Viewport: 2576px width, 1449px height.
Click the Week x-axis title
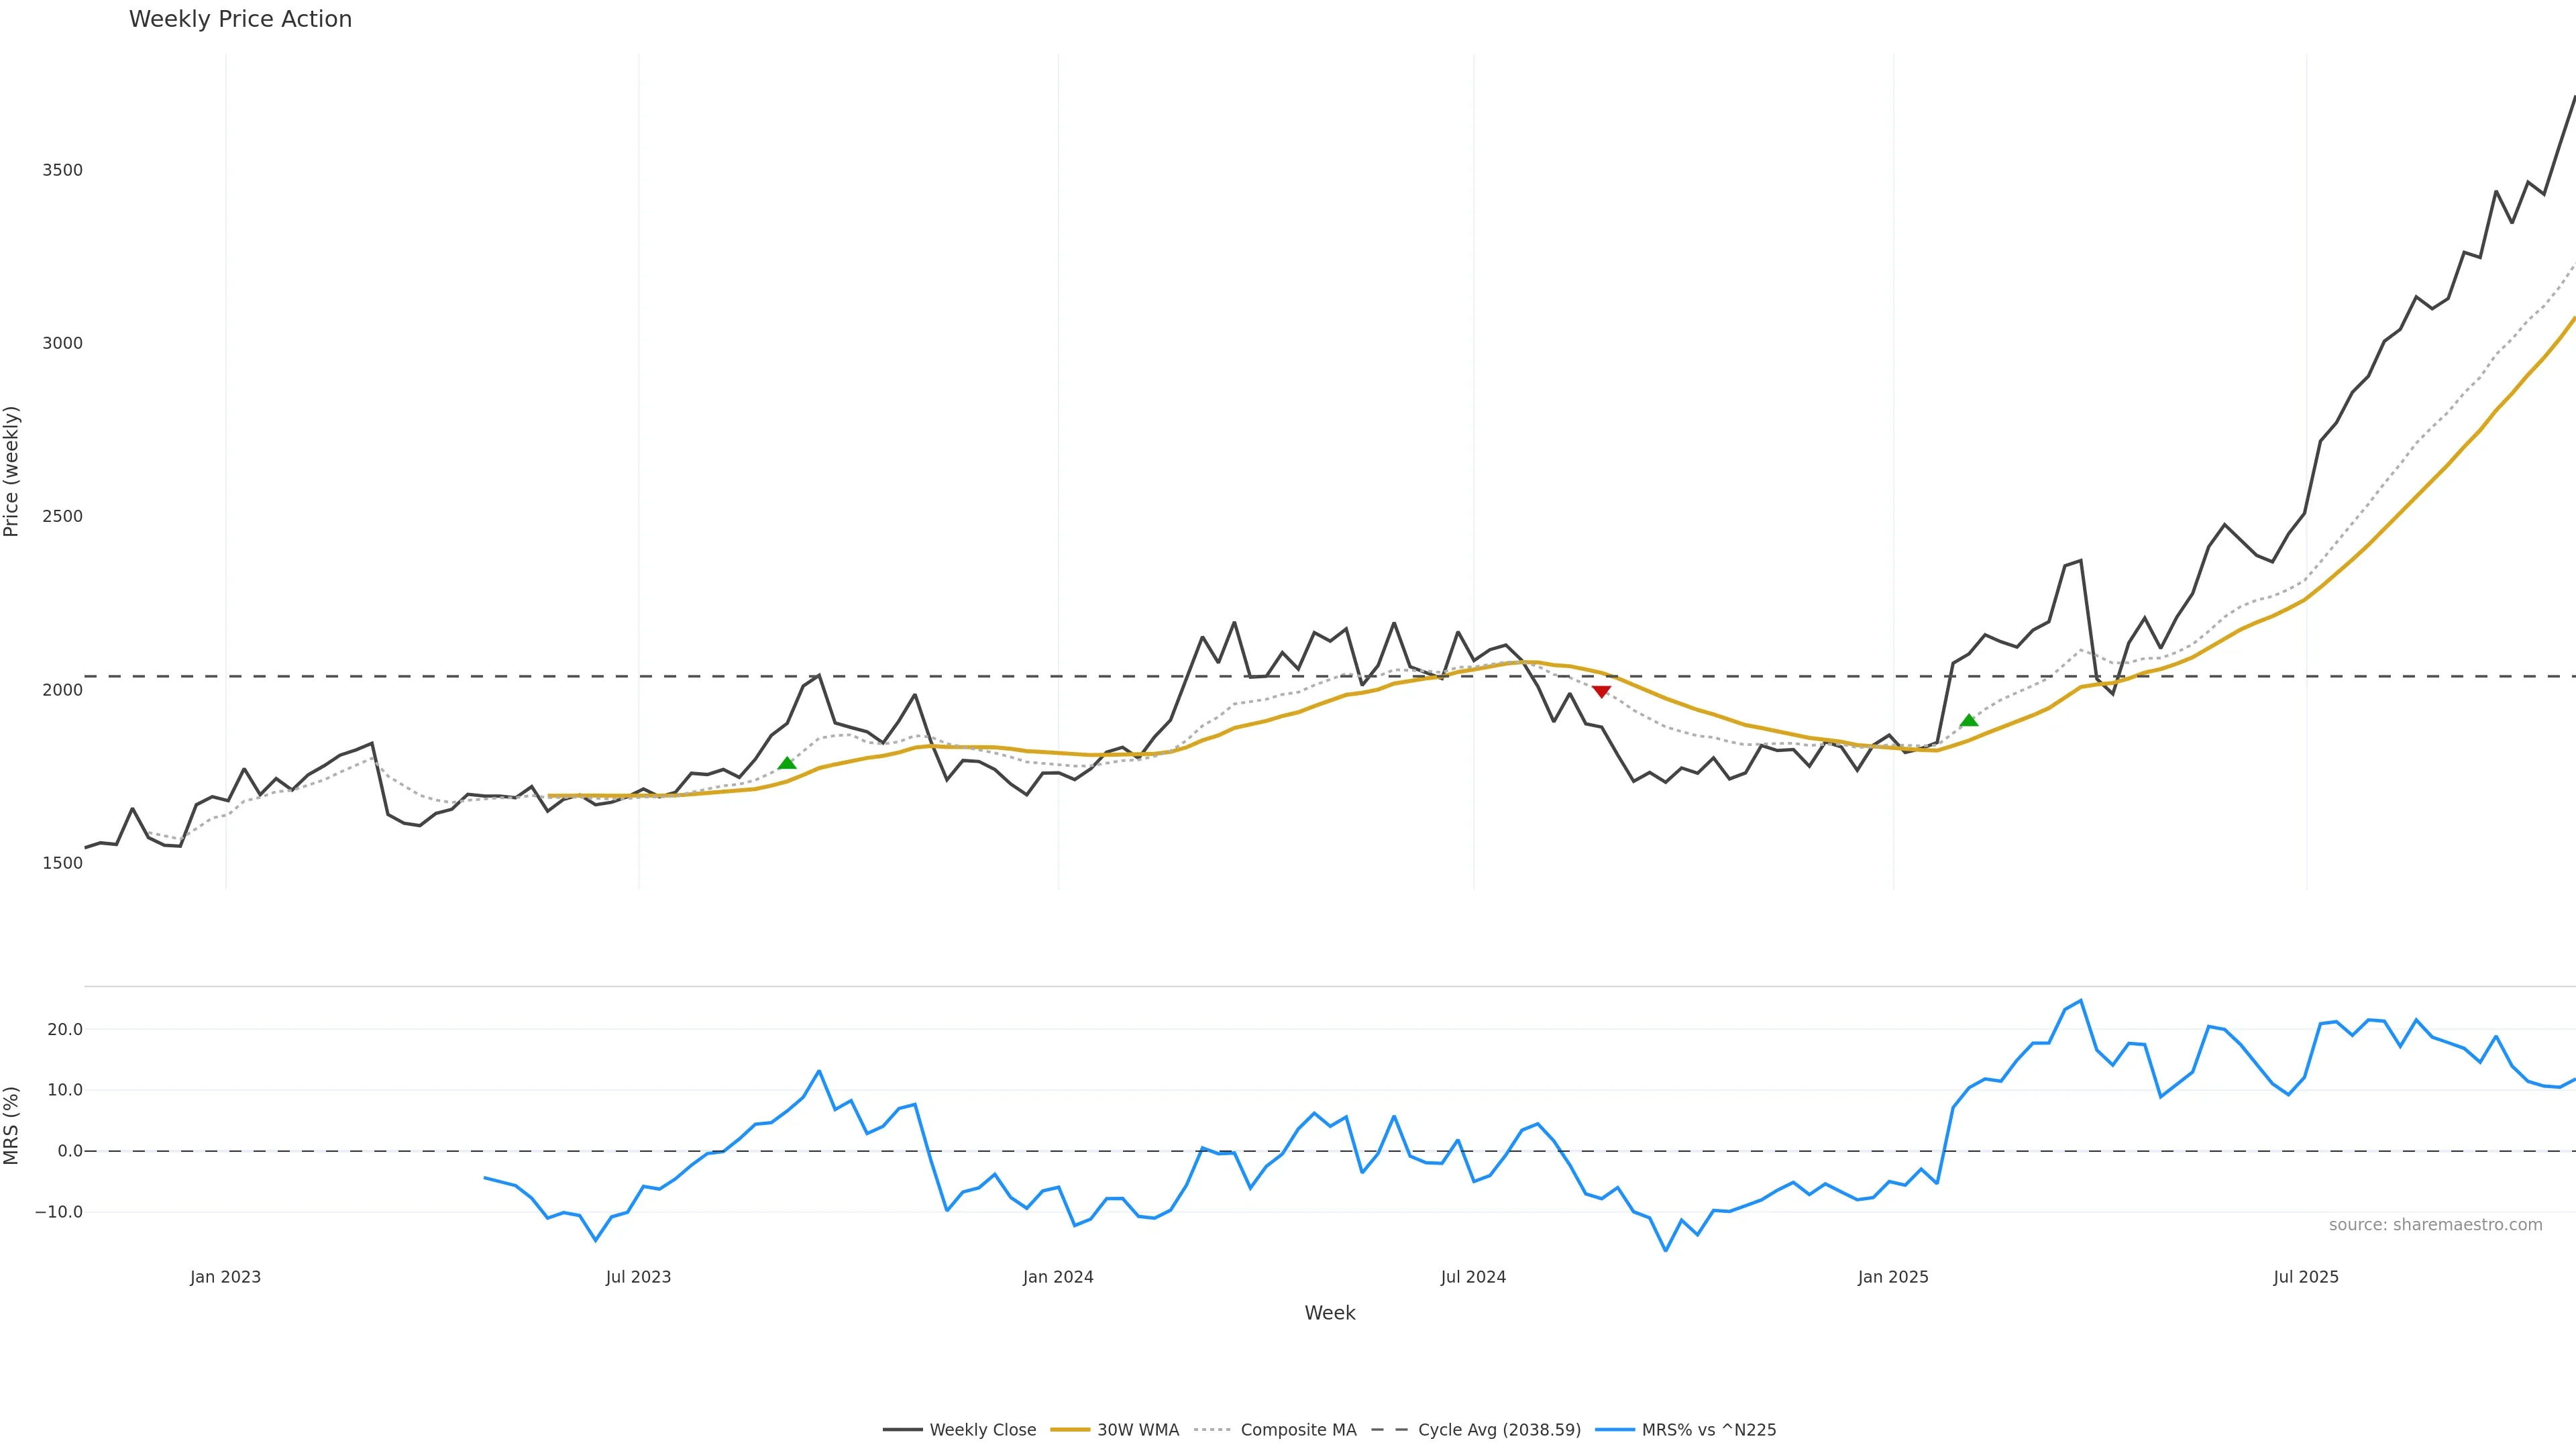[x=1329, y=1313]
